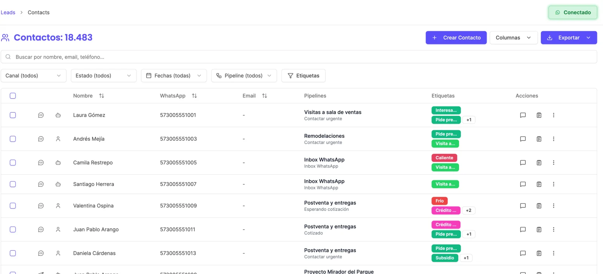
Task: Open notes clipboard icon for Laura Gómez
Action: [x=539, y=115]
